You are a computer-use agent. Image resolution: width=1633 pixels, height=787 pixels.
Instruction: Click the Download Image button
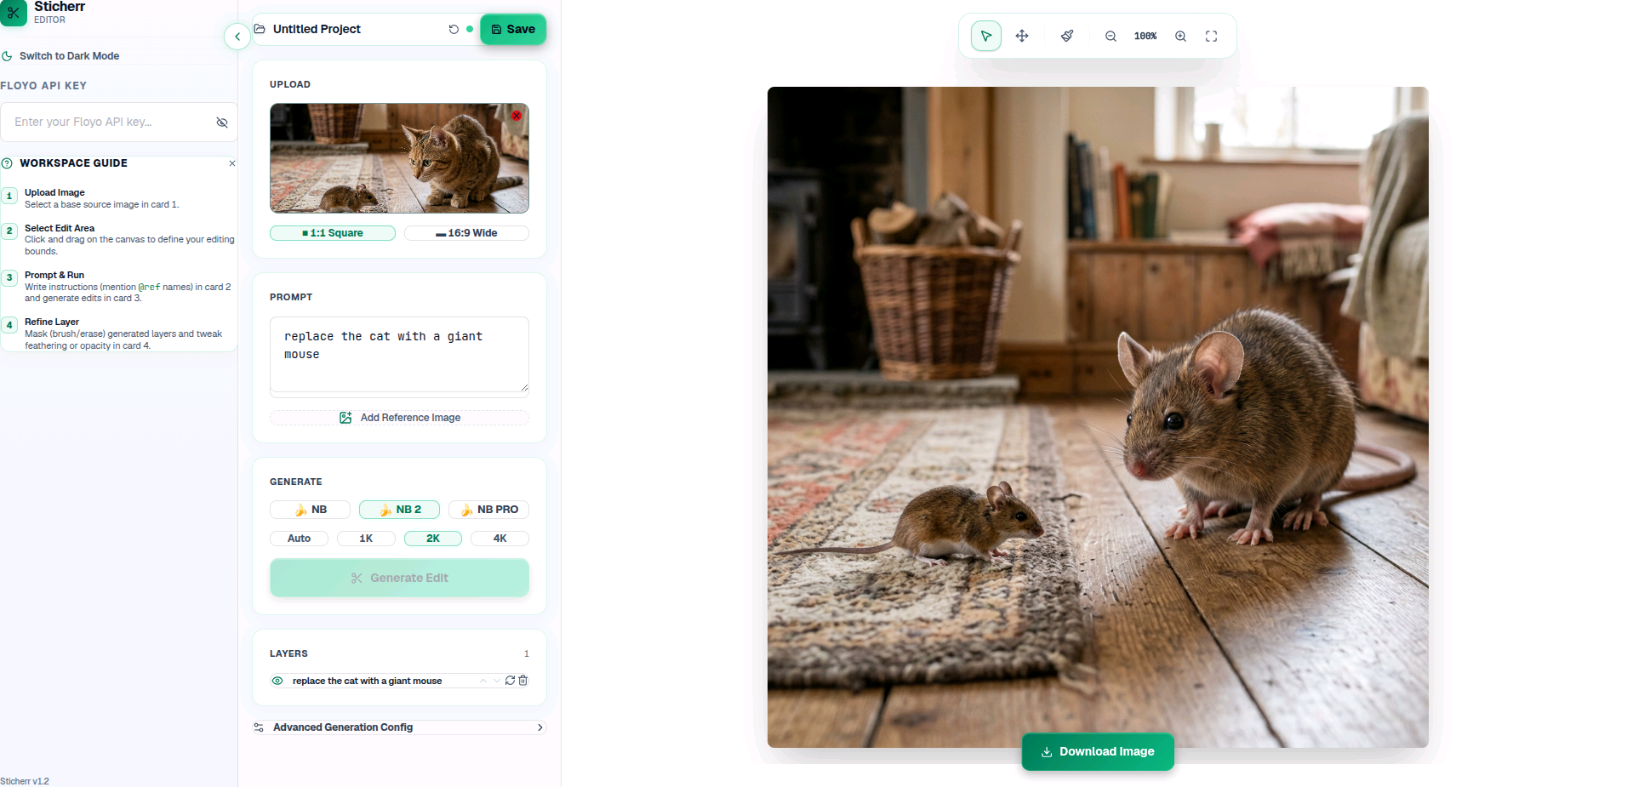[1098, 752]
